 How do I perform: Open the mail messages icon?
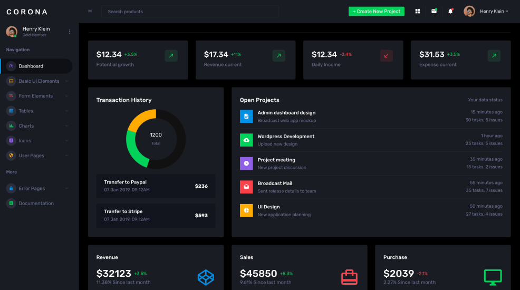coord(434,11)
